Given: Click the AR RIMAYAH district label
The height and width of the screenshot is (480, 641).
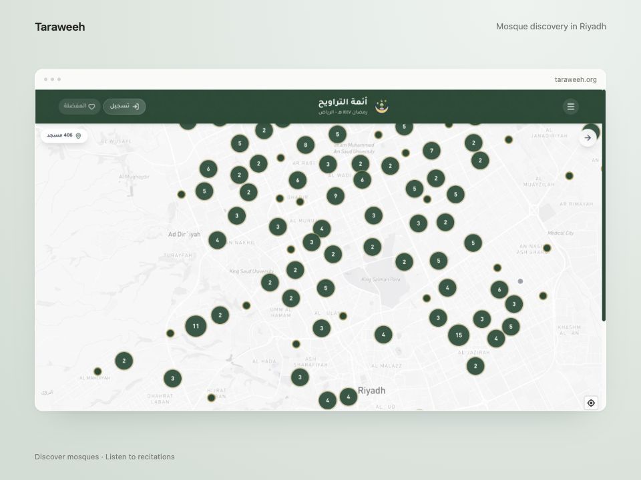Looking at the screenshot, I should click(576, 204).
